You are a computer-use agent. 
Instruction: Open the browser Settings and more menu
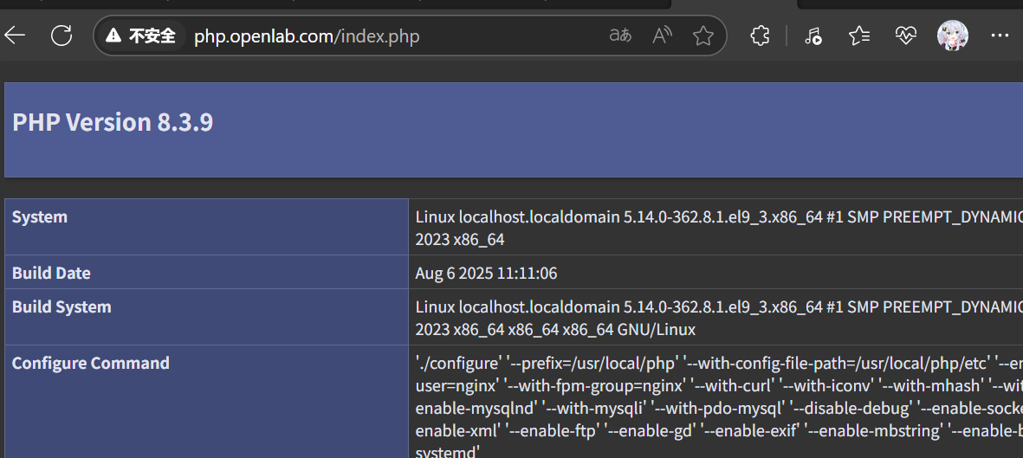click(1000, 35)
